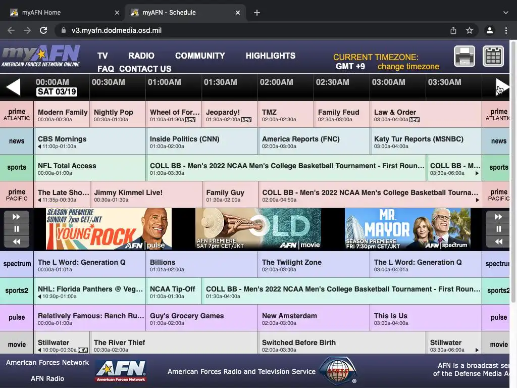Open Mr. Mayor promo banner
Screen dimensions: 517x388
click(x=407, y=229)
